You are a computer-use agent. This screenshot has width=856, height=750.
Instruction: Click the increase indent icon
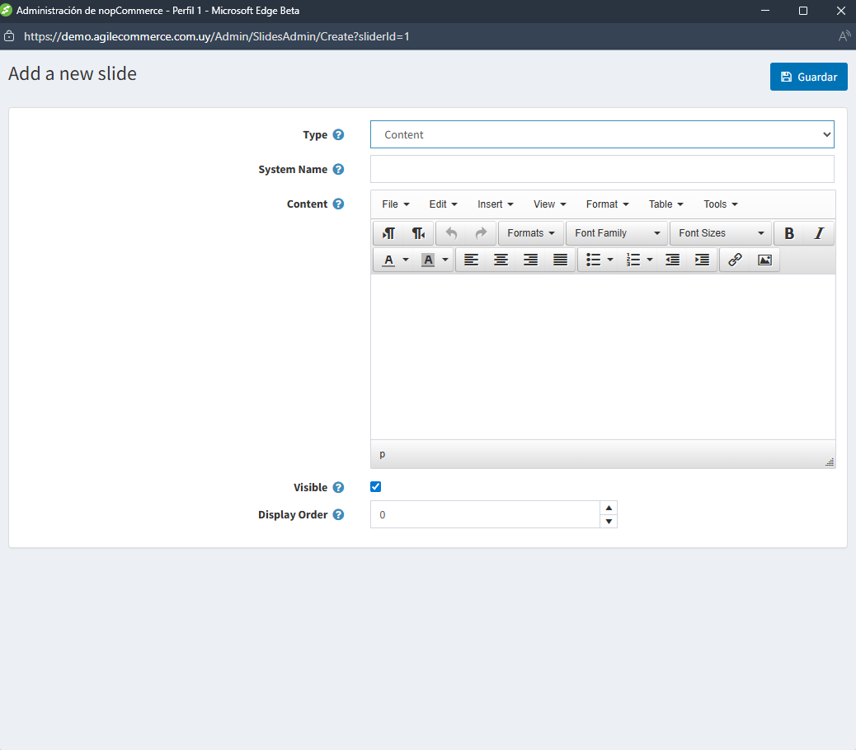tap(702, 260)
